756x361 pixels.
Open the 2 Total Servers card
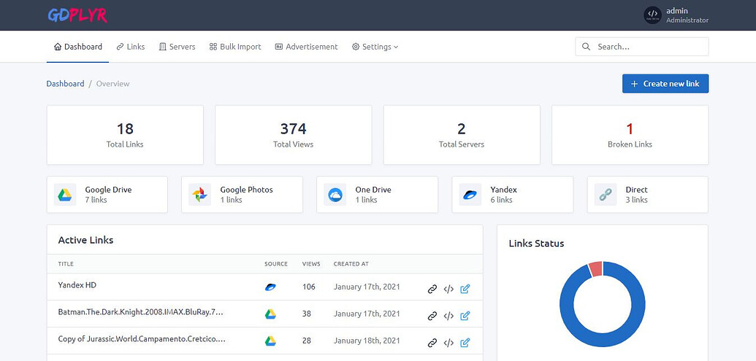tap(462, 135)
